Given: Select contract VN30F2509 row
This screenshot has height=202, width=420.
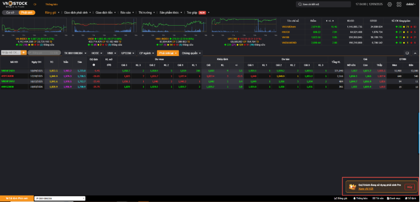Looking at the screenshot, I should point(209,71).
